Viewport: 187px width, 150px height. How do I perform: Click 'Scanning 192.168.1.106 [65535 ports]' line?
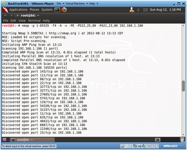pos(34,68)
